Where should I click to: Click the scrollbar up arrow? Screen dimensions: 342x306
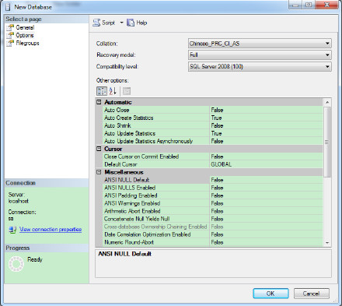coord(327,102)
